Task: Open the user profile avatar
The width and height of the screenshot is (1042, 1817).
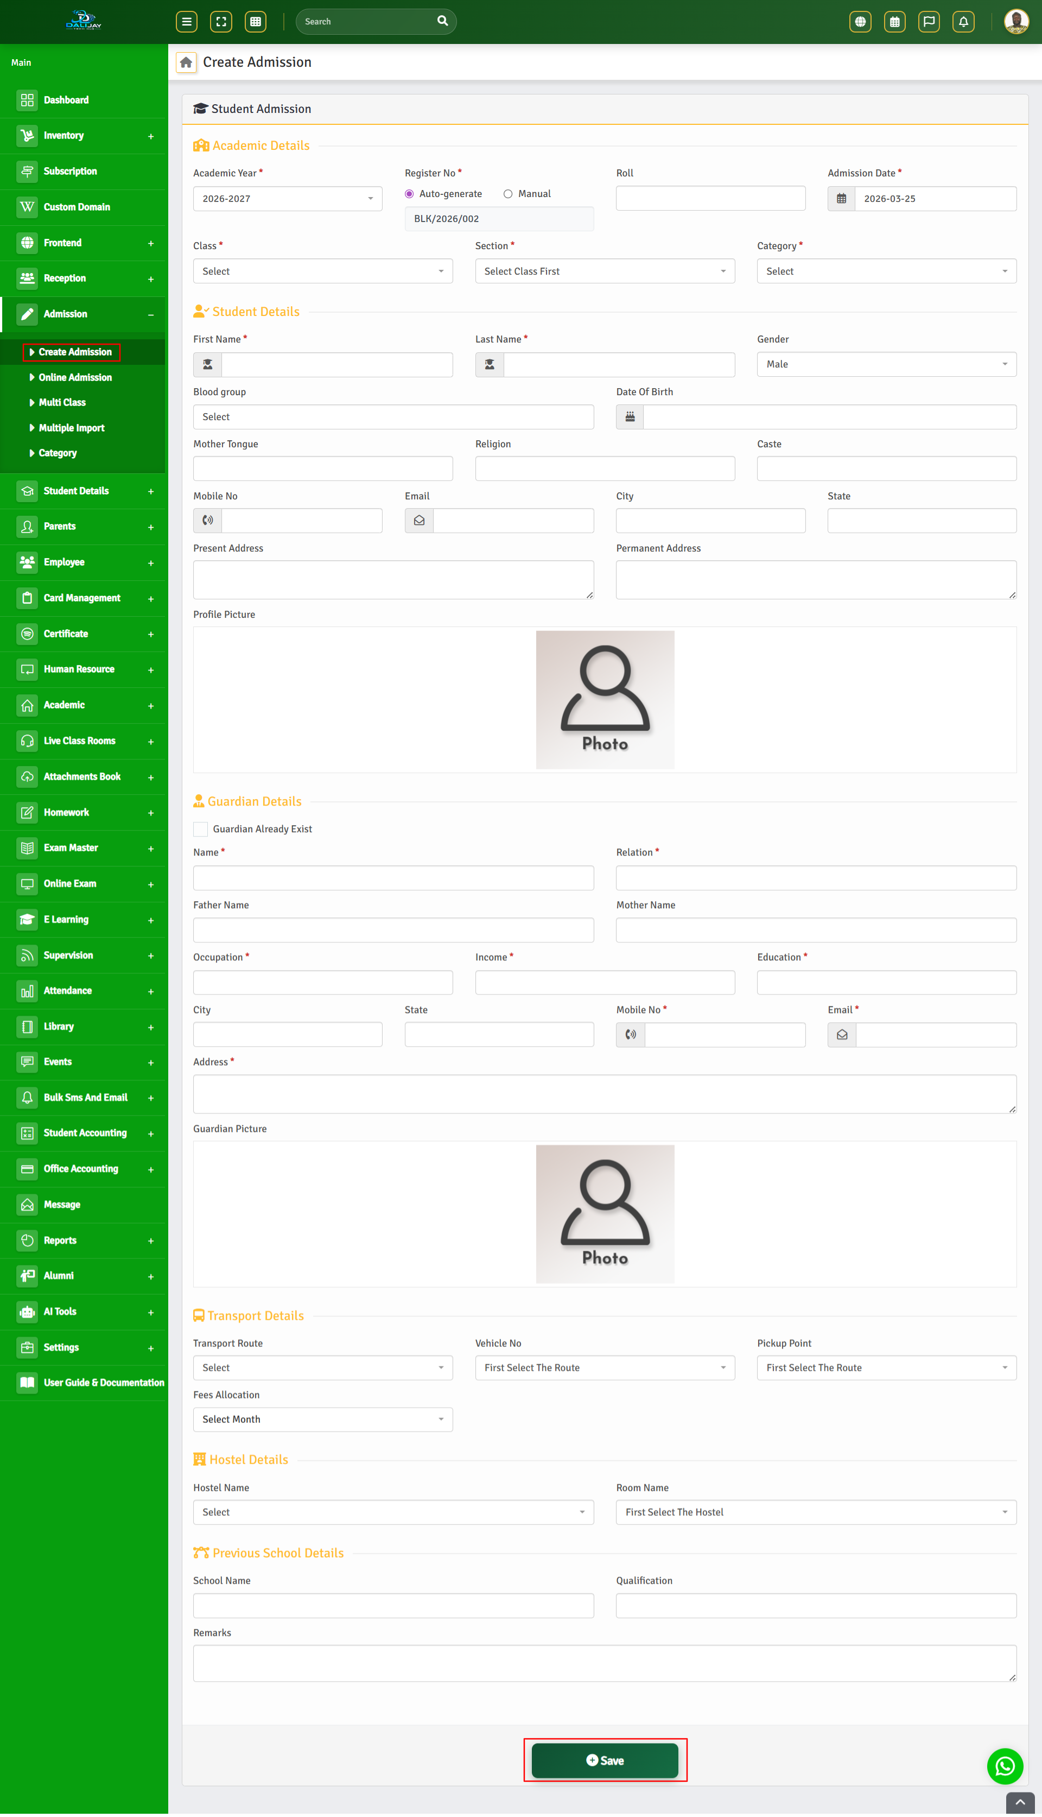Action: point(1015,22)
